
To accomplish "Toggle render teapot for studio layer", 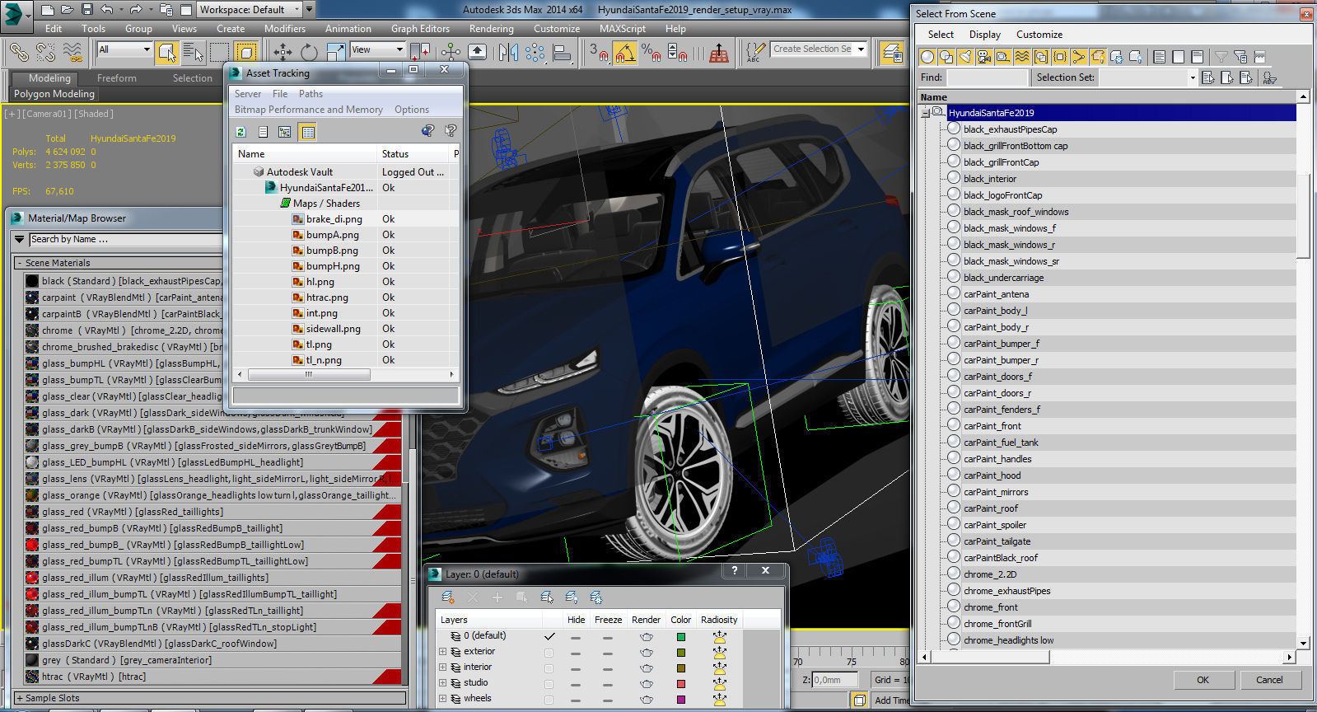I will 646,683.
